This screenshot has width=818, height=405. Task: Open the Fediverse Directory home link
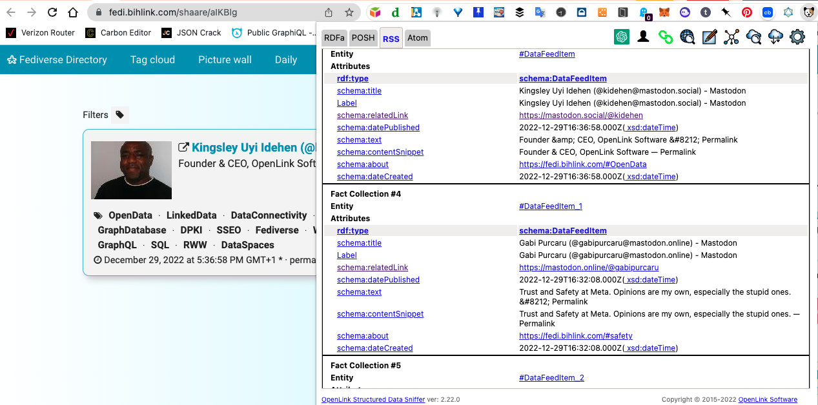[57, 60]
